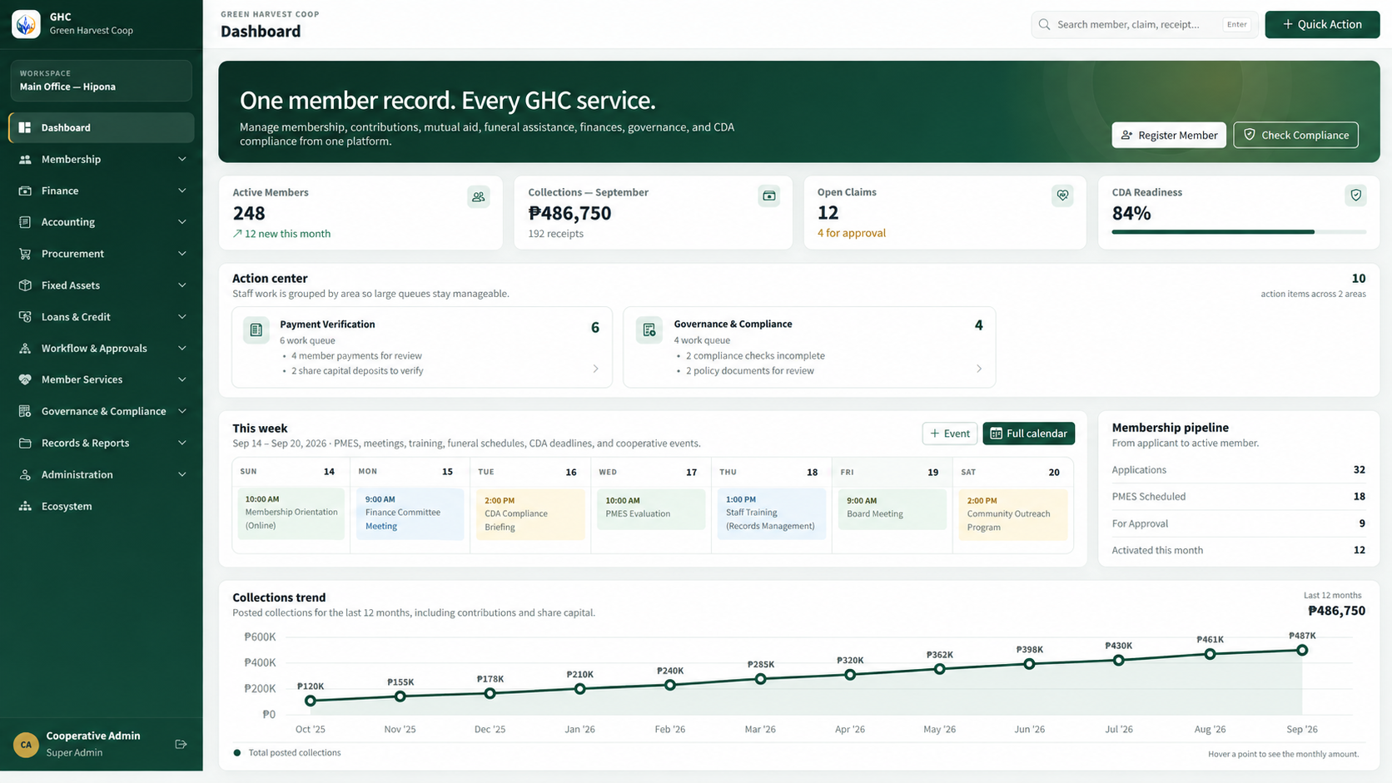1392x783 pixels.
Task: Click the CA user avatar
Action: tap(26, 744)
